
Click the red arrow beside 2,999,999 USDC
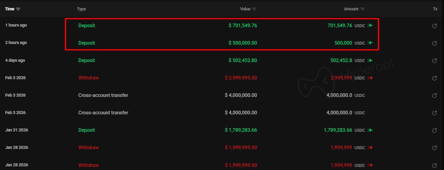370,78
